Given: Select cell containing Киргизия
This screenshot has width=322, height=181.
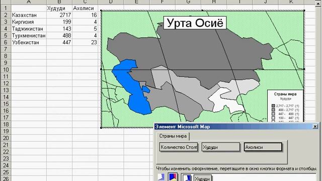Looking at the screenshot, I should (x=29, y=22).
